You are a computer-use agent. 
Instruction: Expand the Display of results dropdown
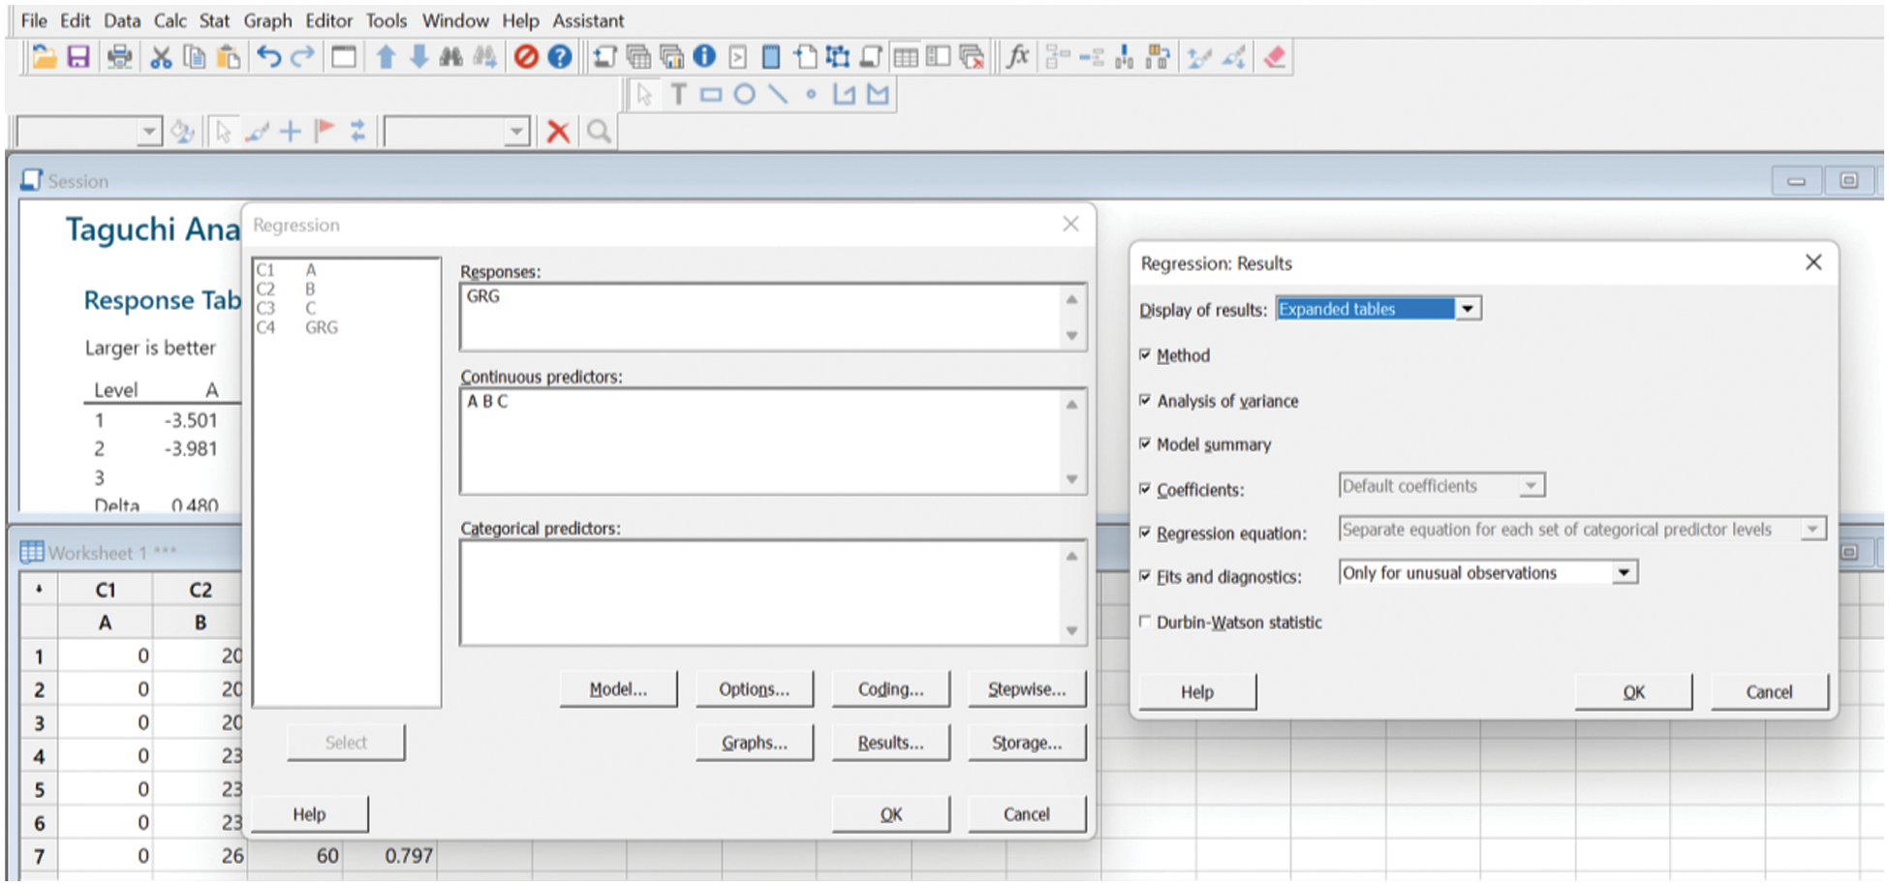pos(1469,309)
